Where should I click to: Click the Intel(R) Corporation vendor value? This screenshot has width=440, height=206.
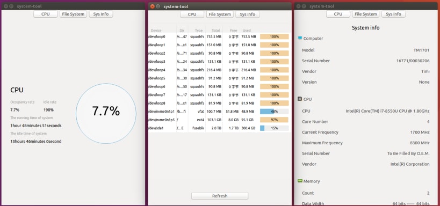tap(410, 164)
